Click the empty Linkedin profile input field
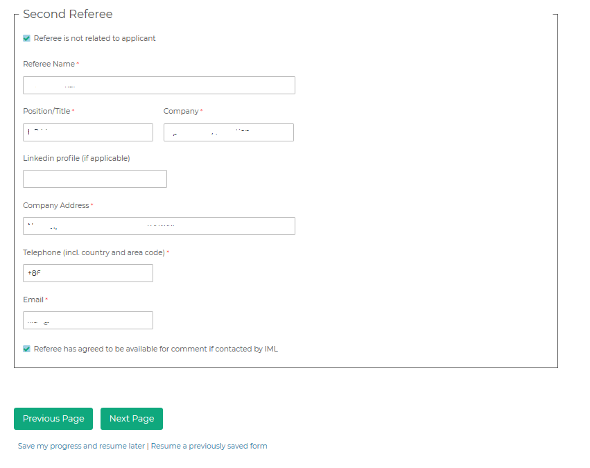The width and height of the screenshot is (590, 468). pyautogui.click(x=95, y=179)
